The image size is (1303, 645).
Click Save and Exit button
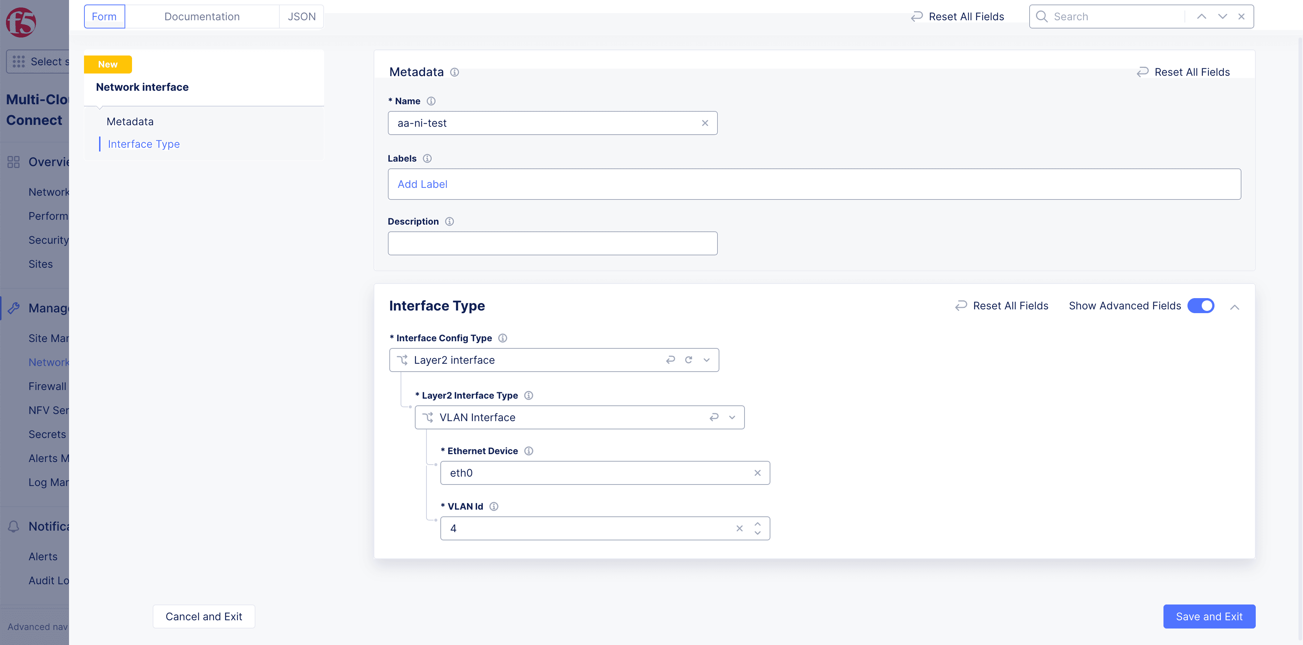coord(1208,616)
